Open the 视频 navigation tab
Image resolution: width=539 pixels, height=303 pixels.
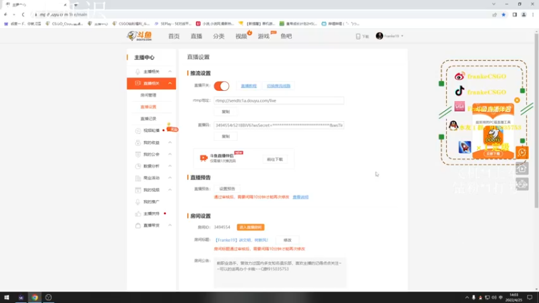241,36
